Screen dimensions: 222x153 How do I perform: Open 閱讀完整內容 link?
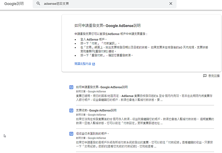(x=83, y=64)
